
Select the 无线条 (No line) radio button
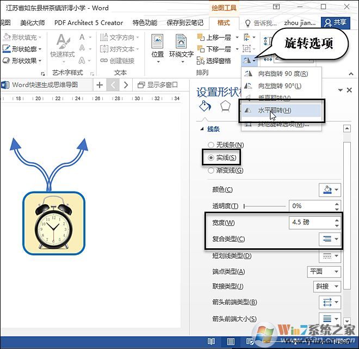pos(211,145)
